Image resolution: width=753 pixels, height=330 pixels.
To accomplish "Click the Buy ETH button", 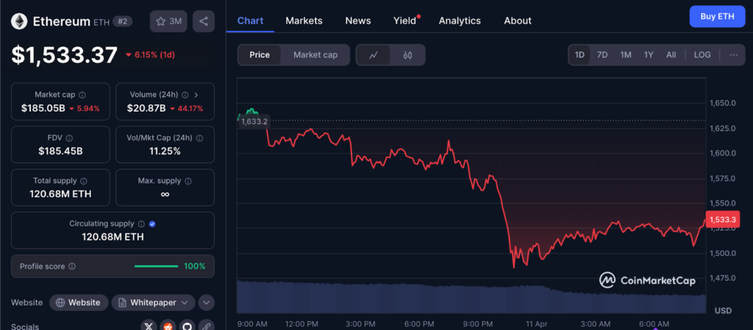I will point(716,16).
